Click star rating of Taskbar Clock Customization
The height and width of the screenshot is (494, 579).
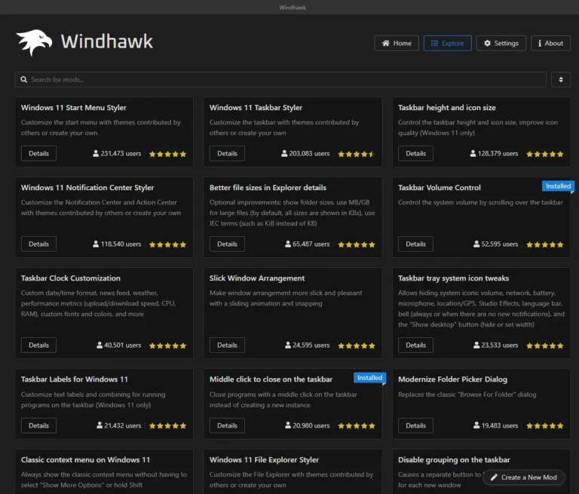(x=167, y=345)
